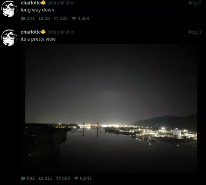The width and height of the screenshot is (206, 185).
Task: Open @burntfishie handle on the second tweet
Action: coord(61,32)
